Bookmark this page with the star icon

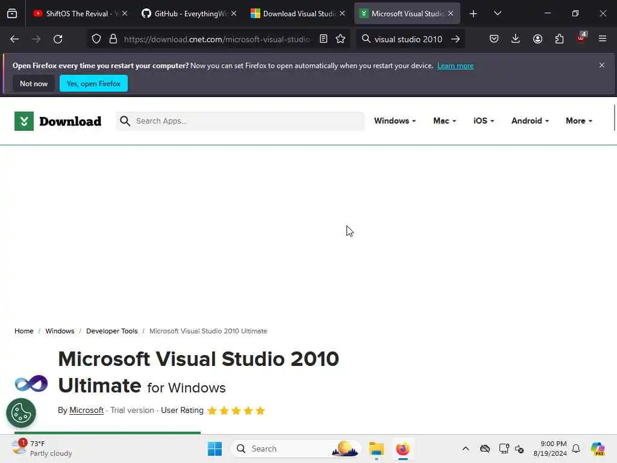point(340,39)
